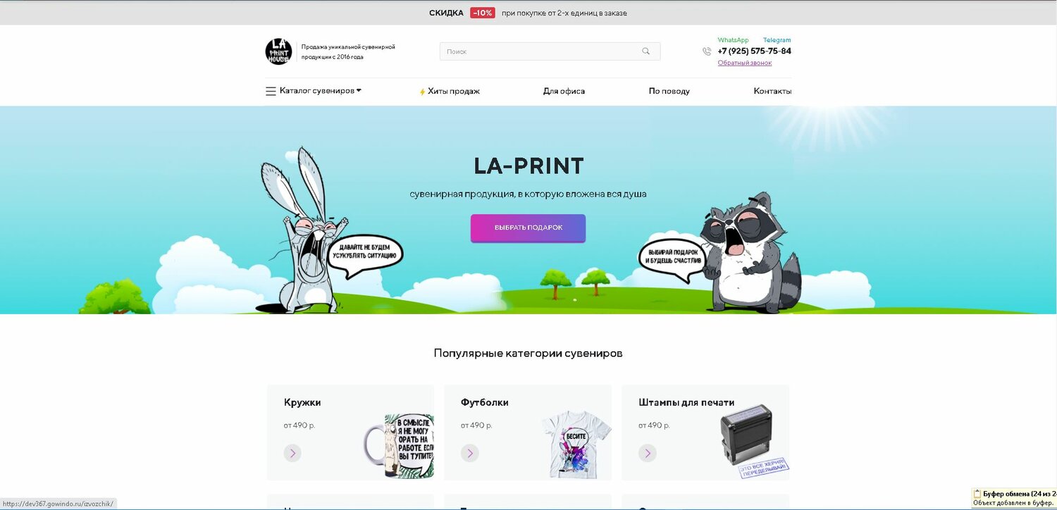This screenshot has height=510, width=1057.
Task: Click the Буфер обмена notification text
Action: click(1019, 494)
